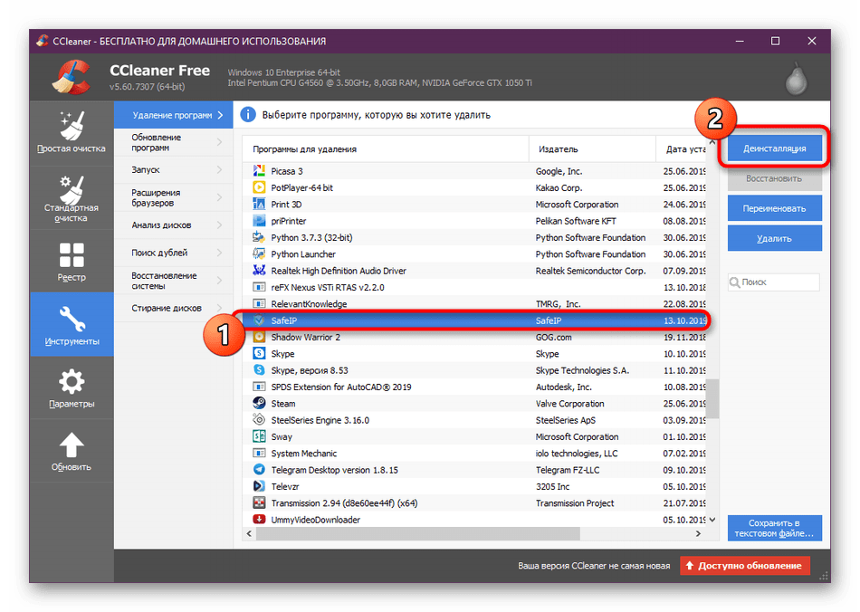The image size is (860, 612).
Task: Open Анализ дисков menu item
Action: (173, 225)
